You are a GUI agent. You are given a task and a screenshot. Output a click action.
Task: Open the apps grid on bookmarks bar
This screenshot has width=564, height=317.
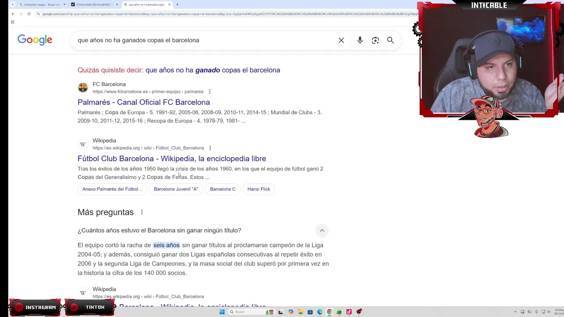(12, 22)
